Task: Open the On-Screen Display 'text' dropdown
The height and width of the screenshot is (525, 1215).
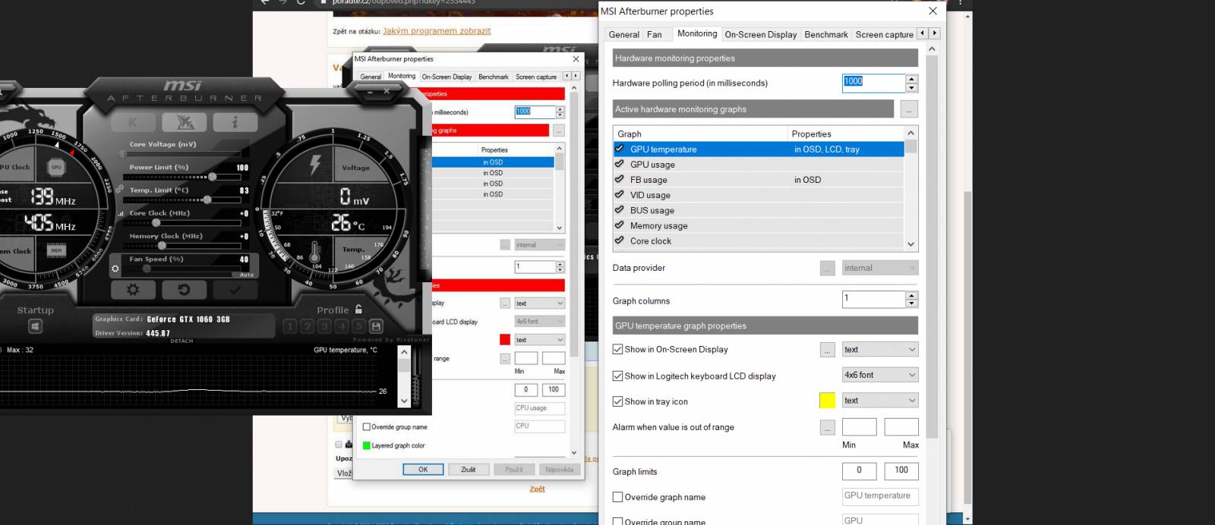Action: click(x=880, y=350)
